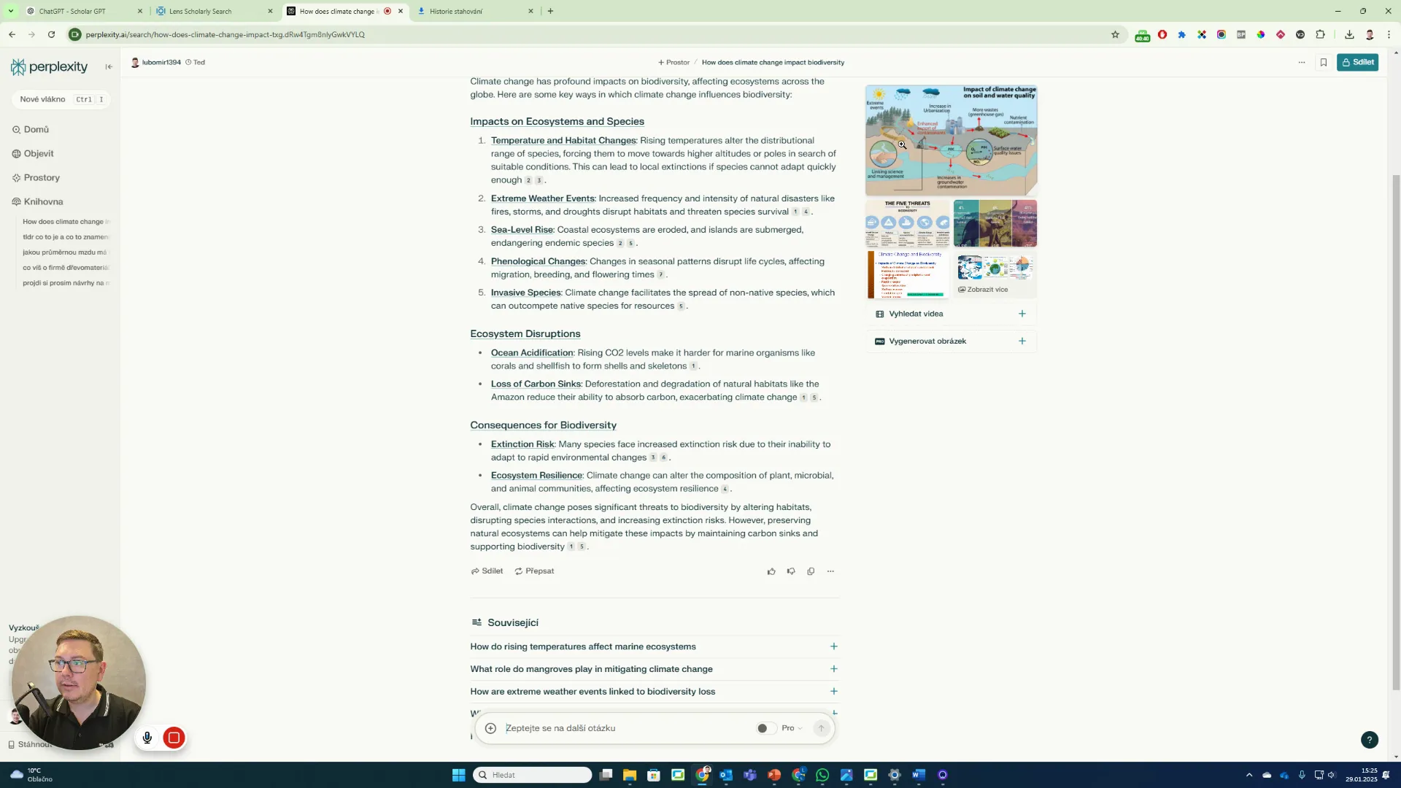Open 'How does climate change' library thread

pos(66,222)
